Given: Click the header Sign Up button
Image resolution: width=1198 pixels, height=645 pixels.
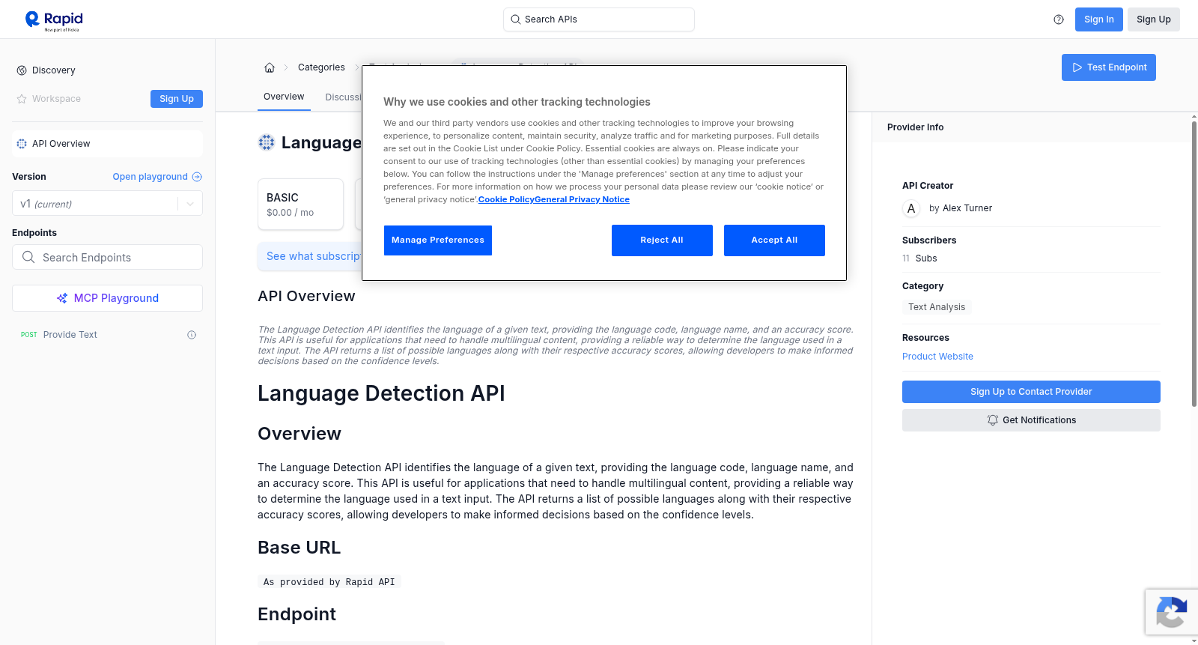Looking at the screenshot, I should 1154,19.
